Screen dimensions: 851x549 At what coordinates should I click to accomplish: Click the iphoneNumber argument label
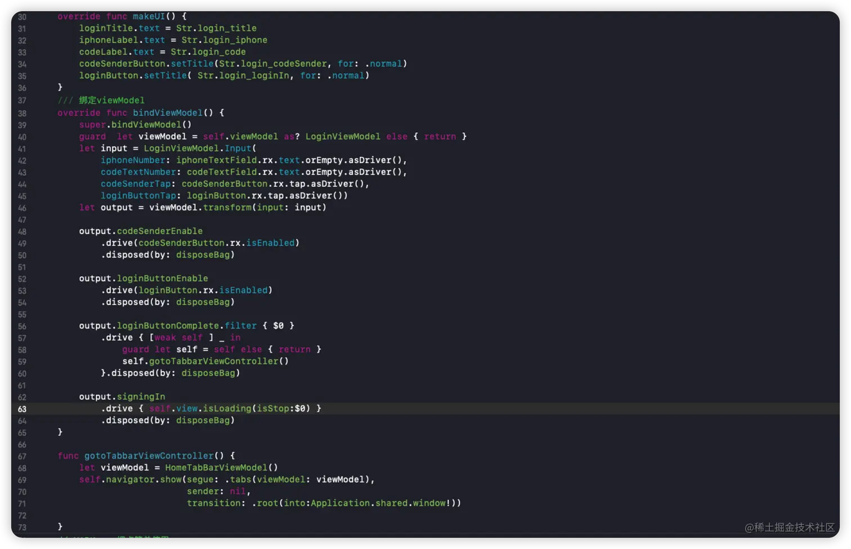[133, 160]
